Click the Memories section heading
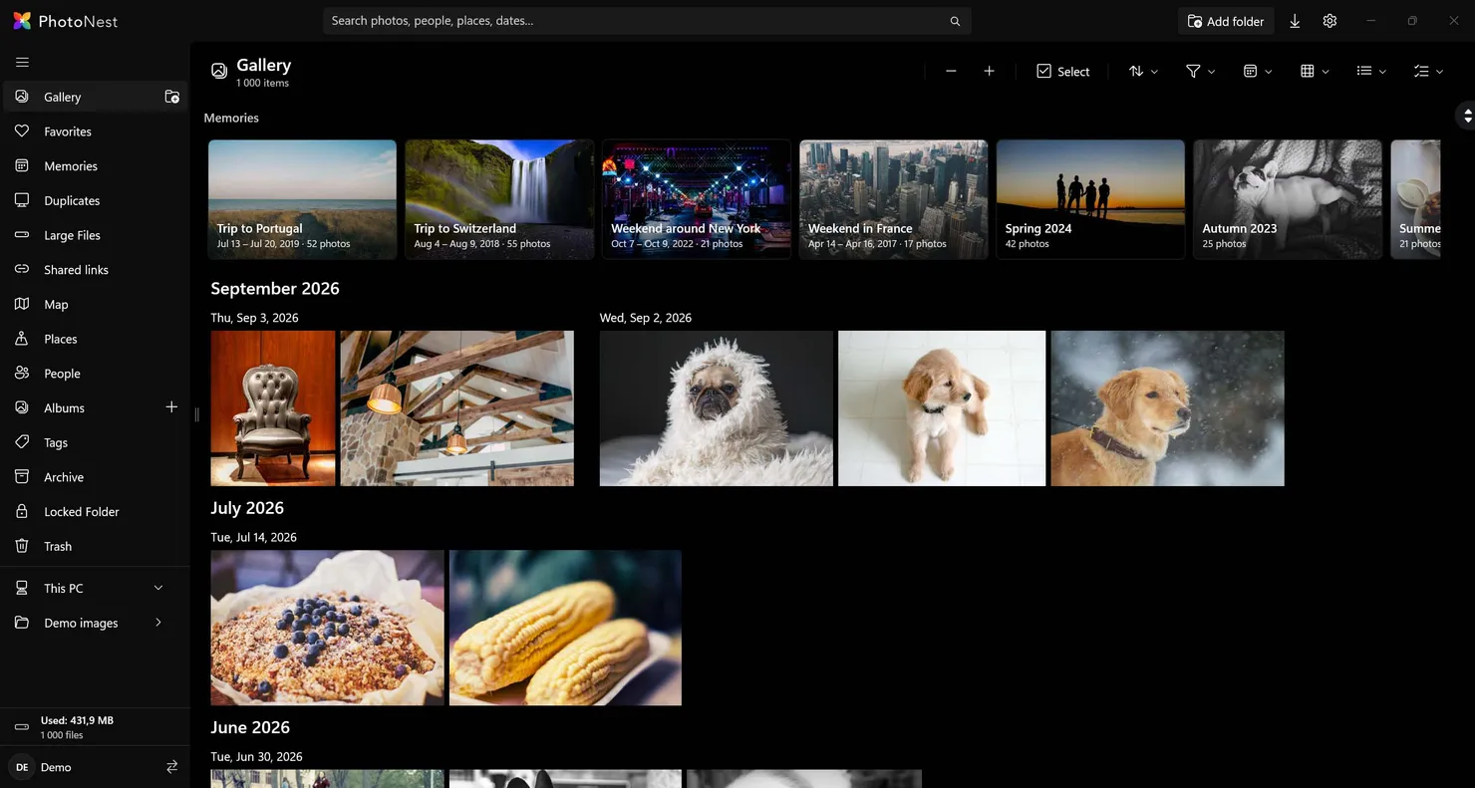The width and height of the screenshot is (1475, 788). [231, 118]
